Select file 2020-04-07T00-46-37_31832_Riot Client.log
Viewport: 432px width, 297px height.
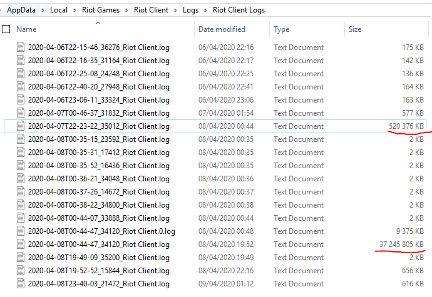(x=99, y=113)
